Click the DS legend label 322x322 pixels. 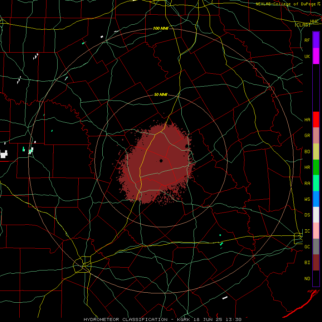pos(307,215)
